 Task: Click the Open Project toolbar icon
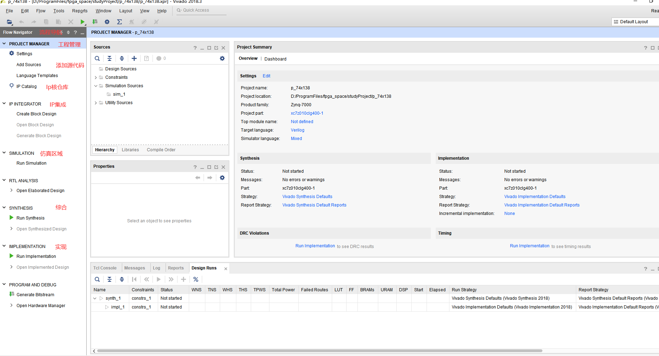point(10,22)
